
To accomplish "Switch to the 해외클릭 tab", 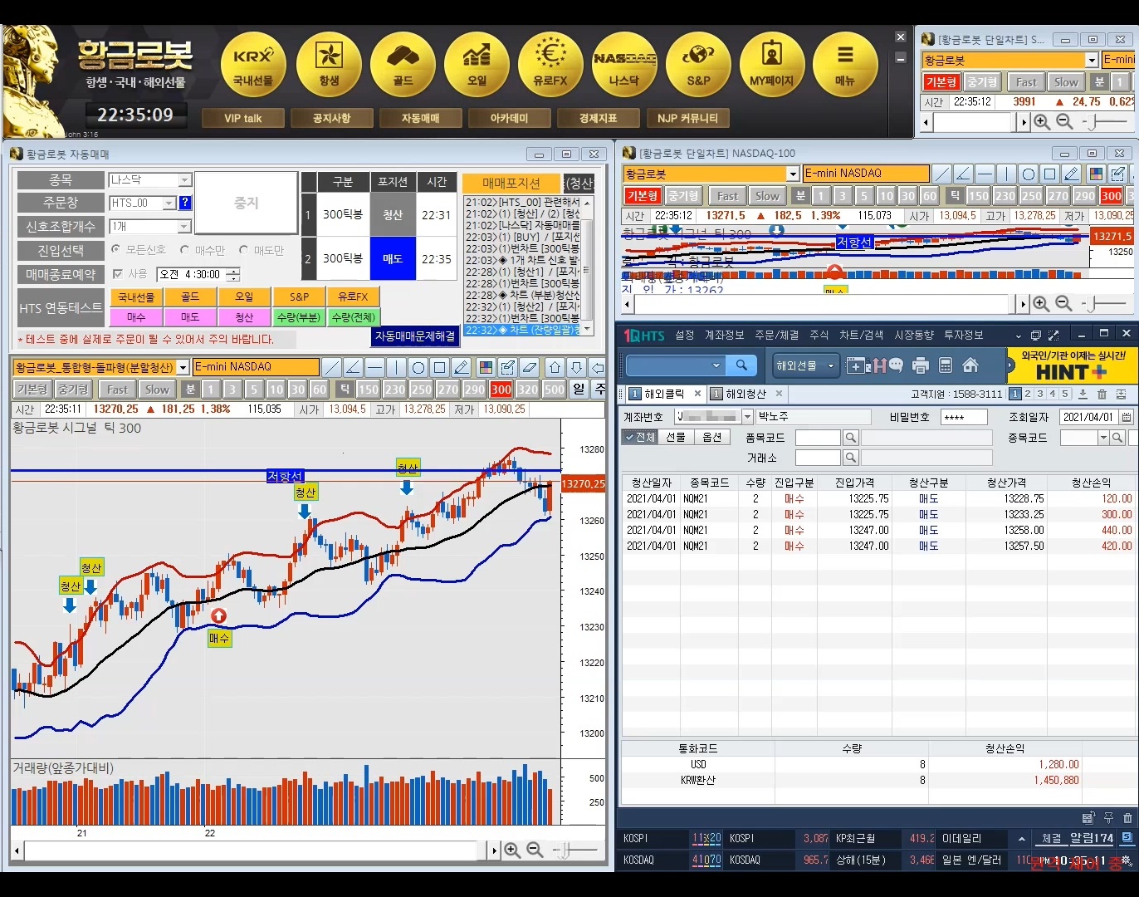I will tap(664, 394).
